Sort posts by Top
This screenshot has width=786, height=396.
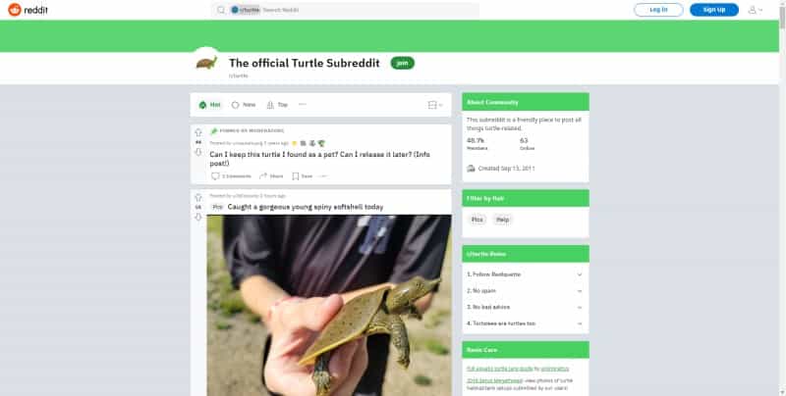277,105
